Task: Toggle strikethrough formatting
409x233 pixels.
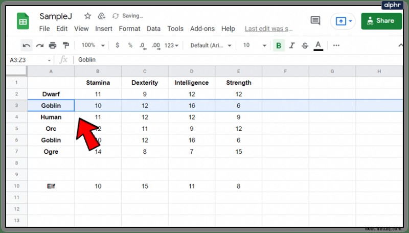Action: click(305, 45)
